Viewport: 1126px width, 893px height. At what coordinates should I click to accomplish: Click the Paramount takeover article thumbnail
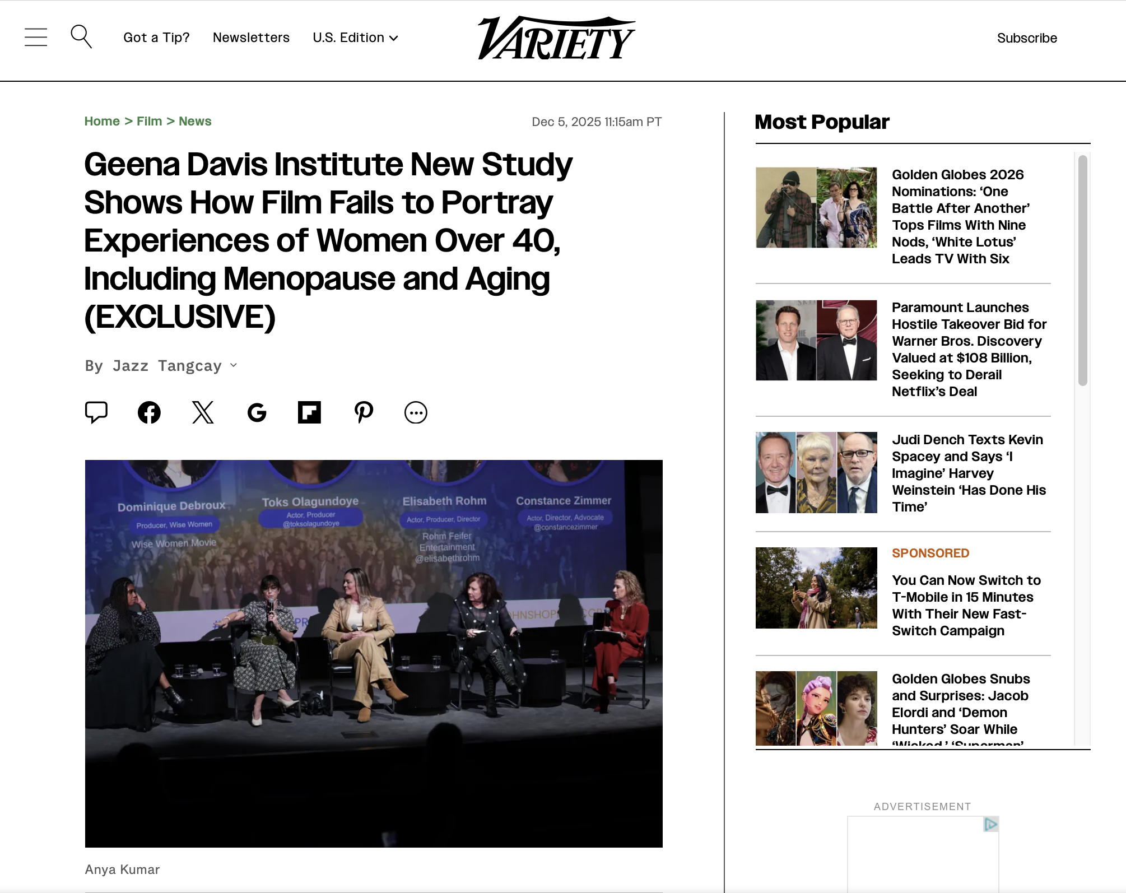(x=816, y=339)
